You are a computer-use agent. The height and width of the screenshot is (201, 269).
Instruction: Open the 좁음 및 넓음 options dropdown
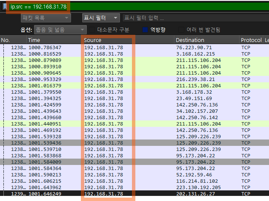[x=60, y=30]
